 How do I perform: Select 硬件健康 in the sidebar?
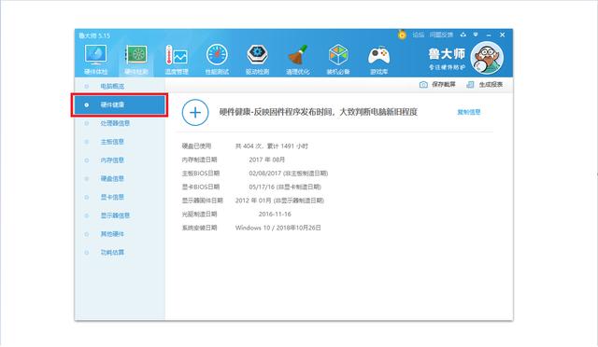(x=120, y=104)
